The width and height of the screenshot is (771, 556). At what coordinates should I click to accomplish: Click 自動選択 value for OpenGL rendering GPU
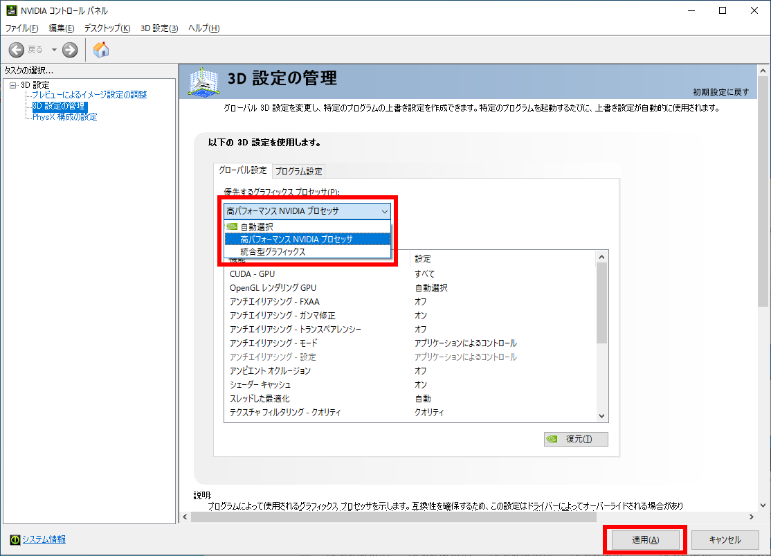click(430, 288)
